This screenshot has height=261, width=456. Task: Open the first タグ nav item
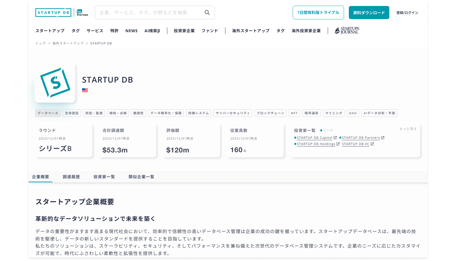[x=76, y=31]
